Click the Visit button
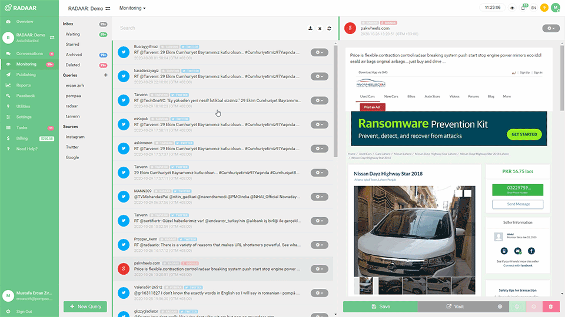The height and width of the screenshot is (317, 565). pos(455,306)
